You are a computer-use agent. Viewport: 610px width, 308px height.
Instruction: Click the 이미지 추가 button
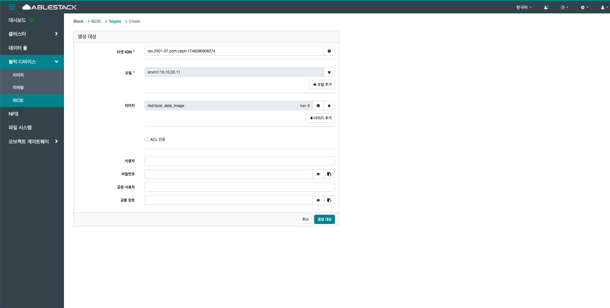tap(320, 118)
